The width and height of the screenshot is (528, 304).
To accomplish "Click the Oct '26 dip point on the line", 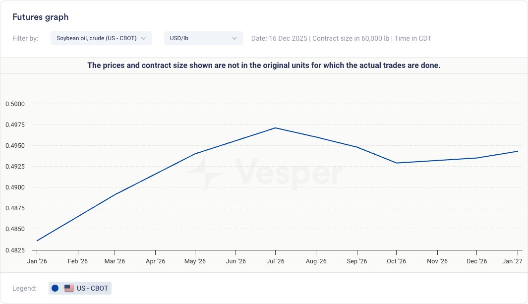I will 396,163.
